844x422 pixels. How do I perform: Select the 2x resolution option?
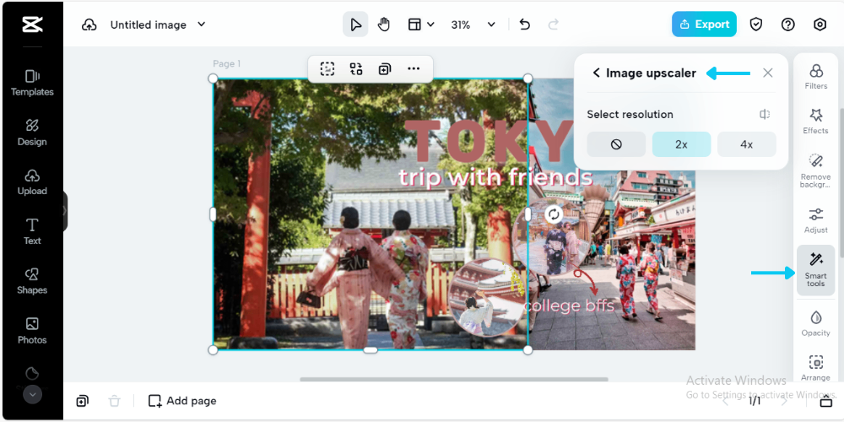(x=681, y=144)
